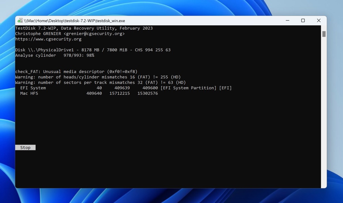Close the testdisk_win.exe window

click(319, 21)
